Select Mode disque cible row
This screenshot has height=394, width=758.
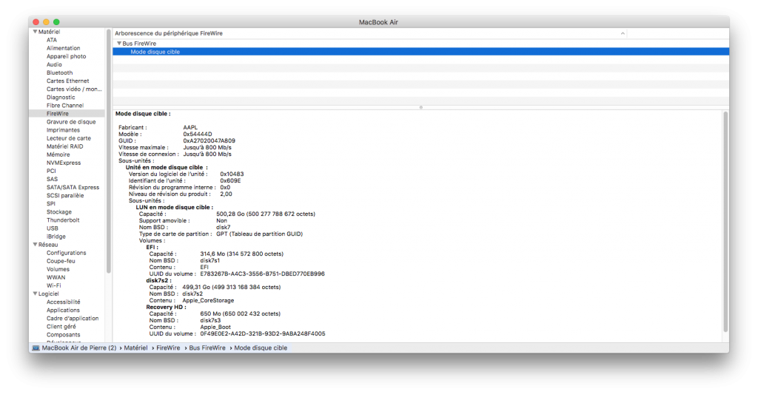coord(420,52)
